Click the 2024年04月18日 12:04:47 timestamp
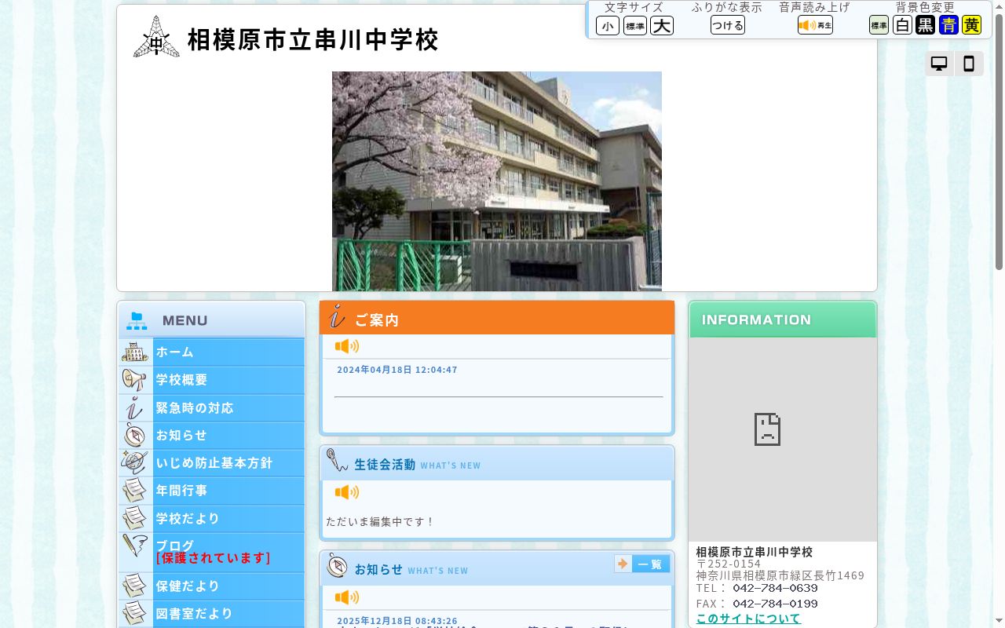 (x=397, y=370)
